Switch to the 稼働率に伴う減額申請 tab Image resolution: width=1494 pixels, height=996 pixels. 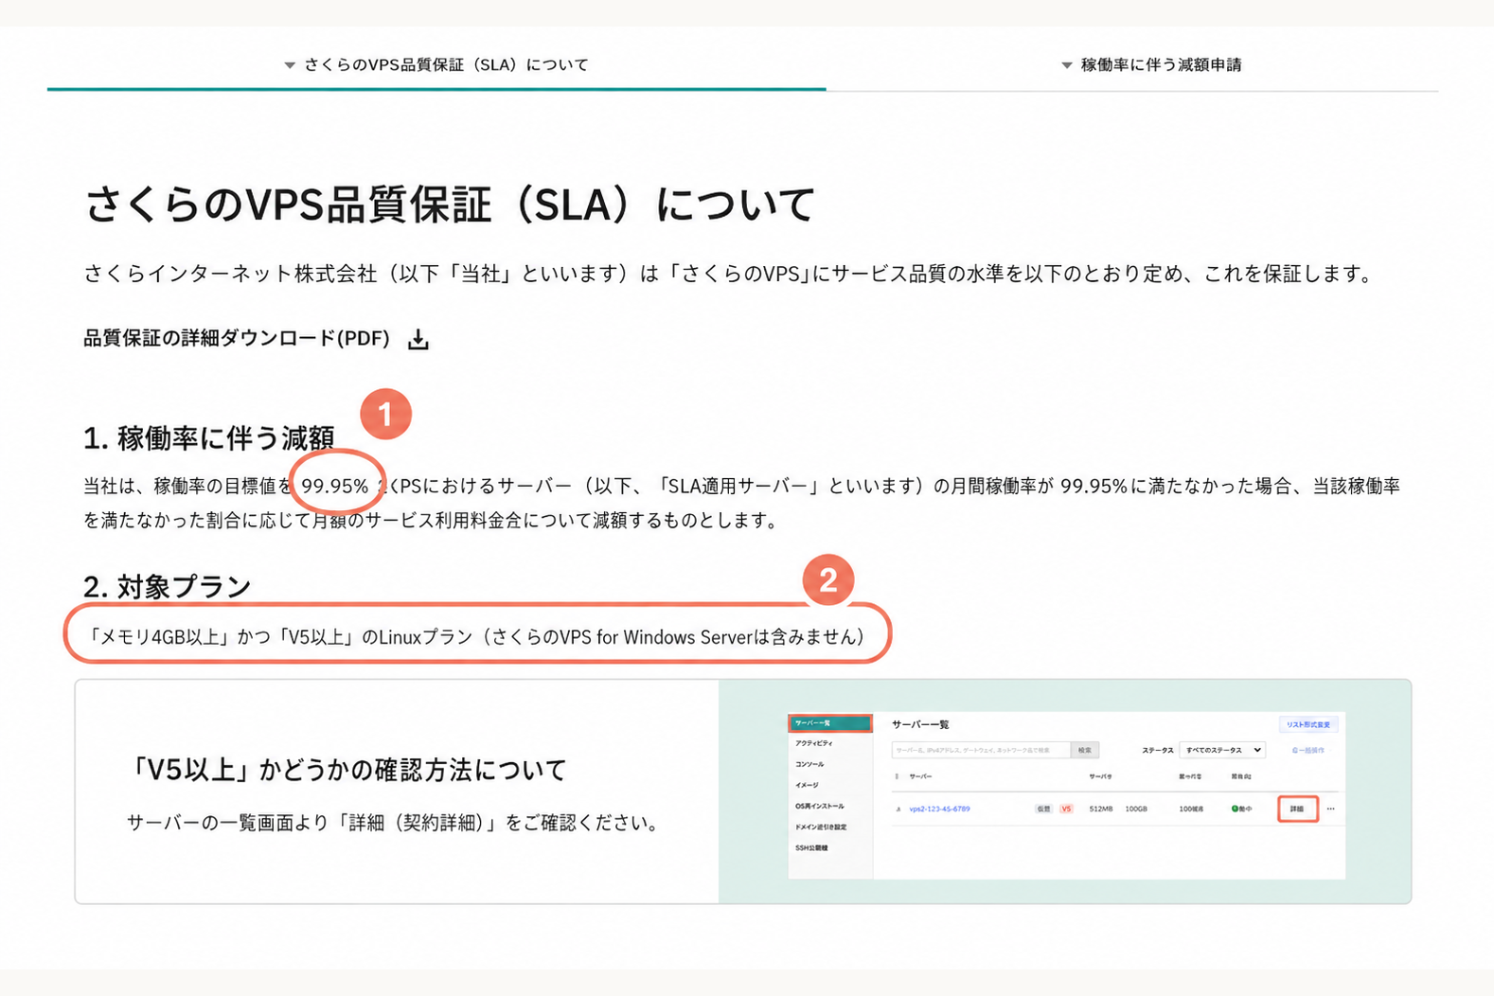[1151, 64]
